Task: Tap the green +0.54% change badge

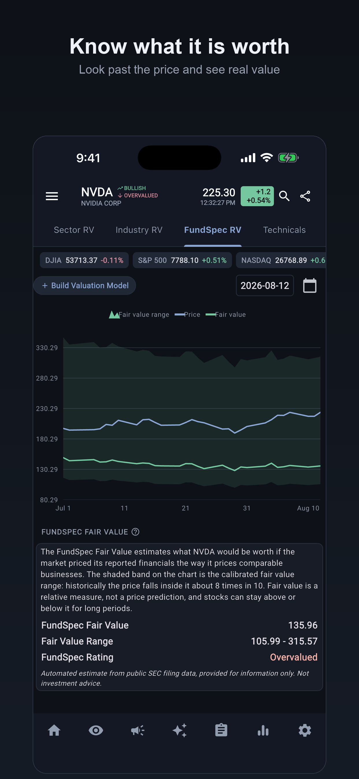Action: (257, 196)
